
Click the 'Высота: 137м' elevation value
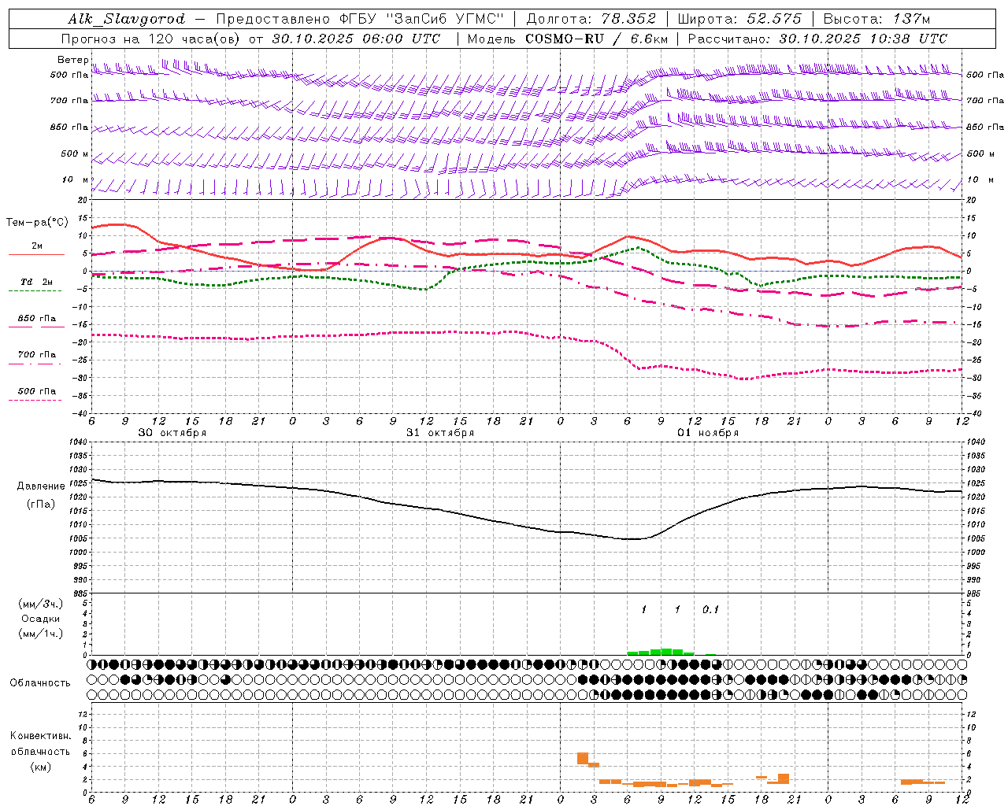876,19
